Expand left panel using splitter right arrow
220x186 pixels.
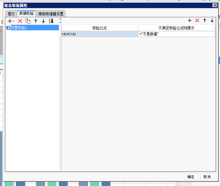tap(60, 22)
